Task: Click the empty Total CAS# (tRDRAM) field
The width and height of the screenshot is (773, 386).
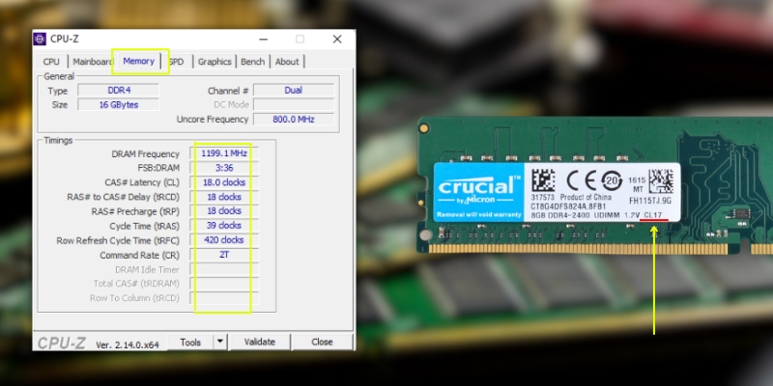Action: point(224,284)
